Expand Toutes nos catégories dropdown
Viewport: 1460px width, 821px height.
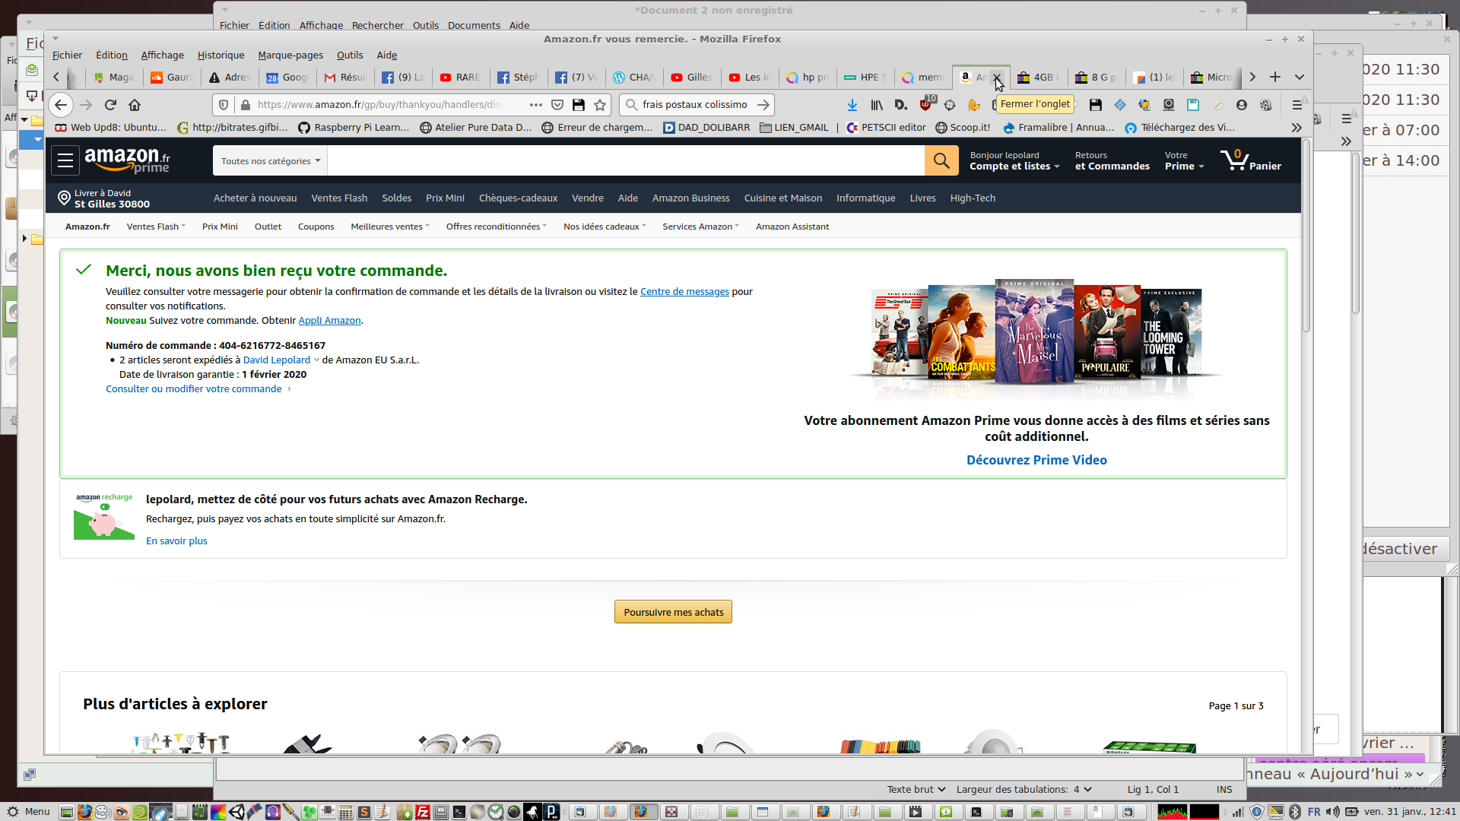click(271, 160)
